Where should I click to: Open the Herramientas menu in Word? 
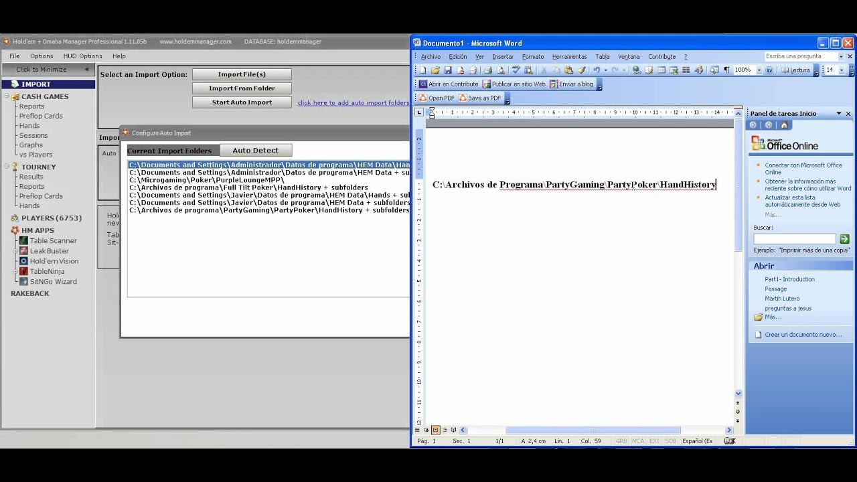point(569,57)
